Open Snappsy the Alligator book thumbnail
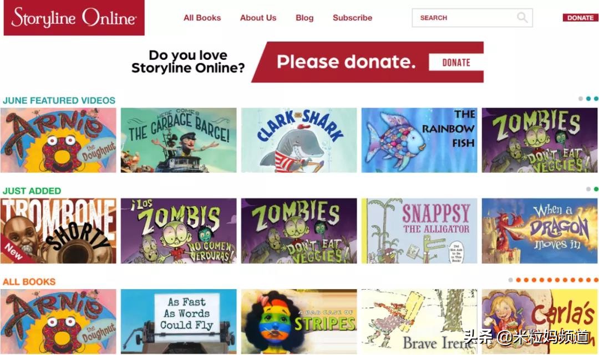The height and width of the screenshot is (355, 599). [419, 231]
